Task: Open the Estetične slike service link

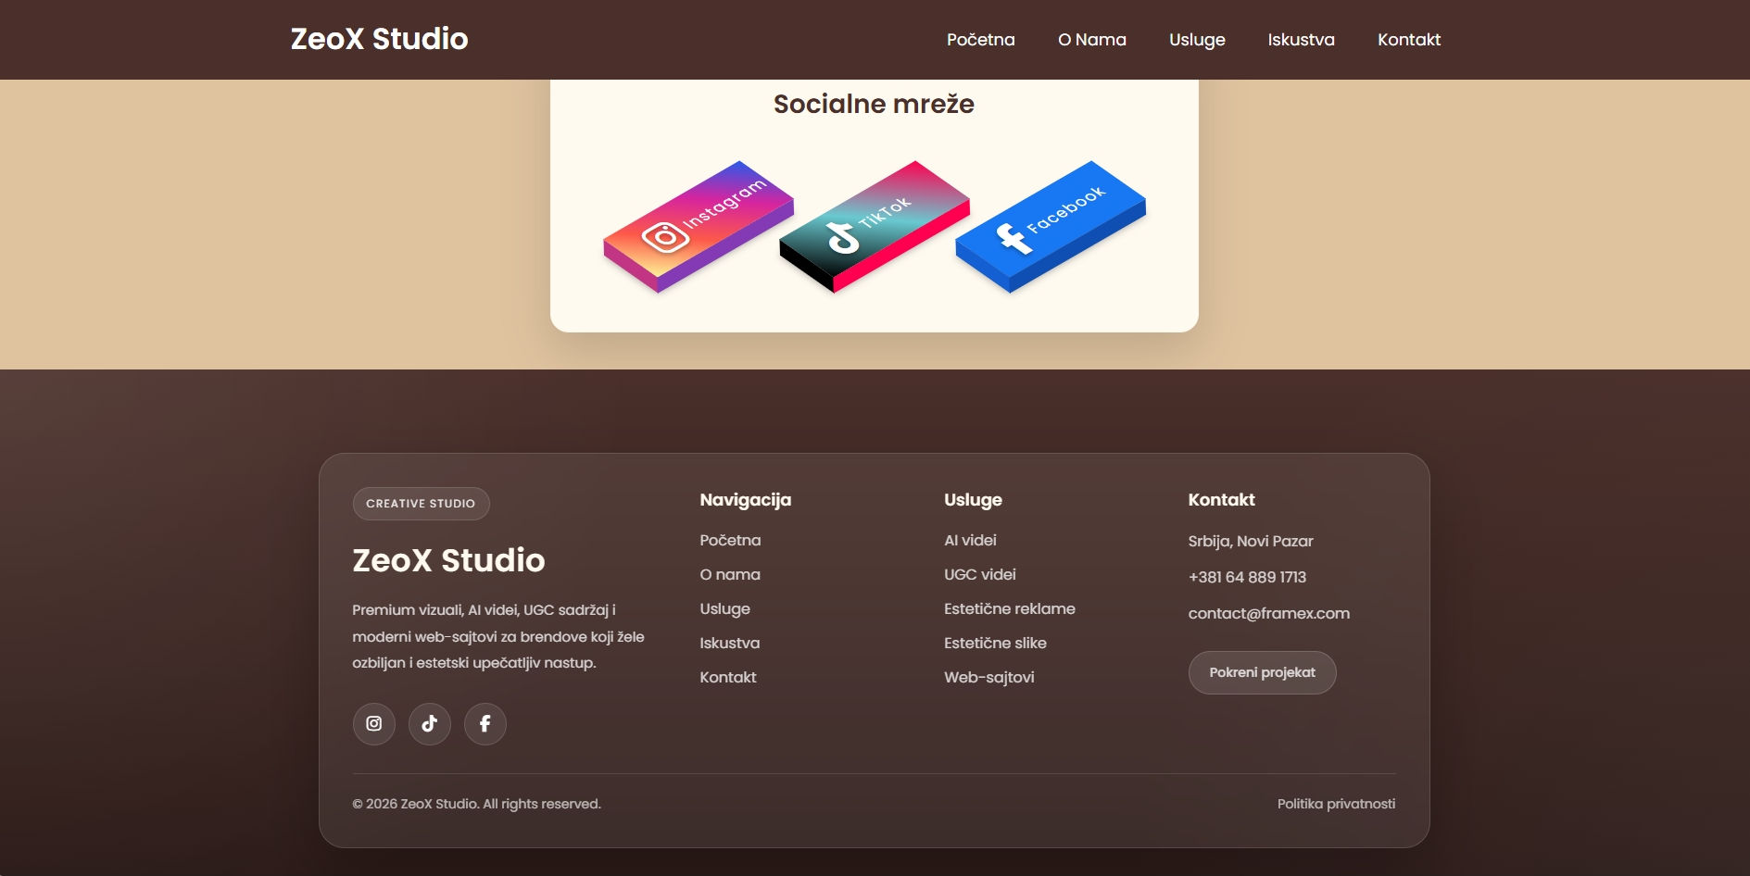Action: click(996, 643)
